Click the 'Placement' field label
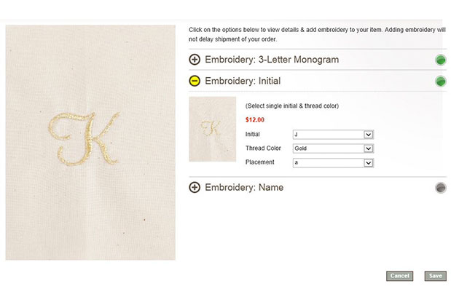 [x=260, y=162]
